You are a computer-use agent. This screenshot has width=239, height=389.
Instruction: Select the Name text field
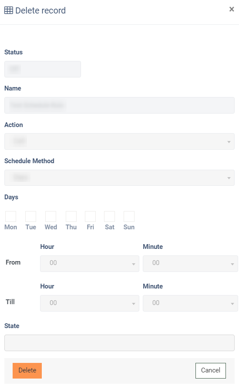click(x=119, y=105)
